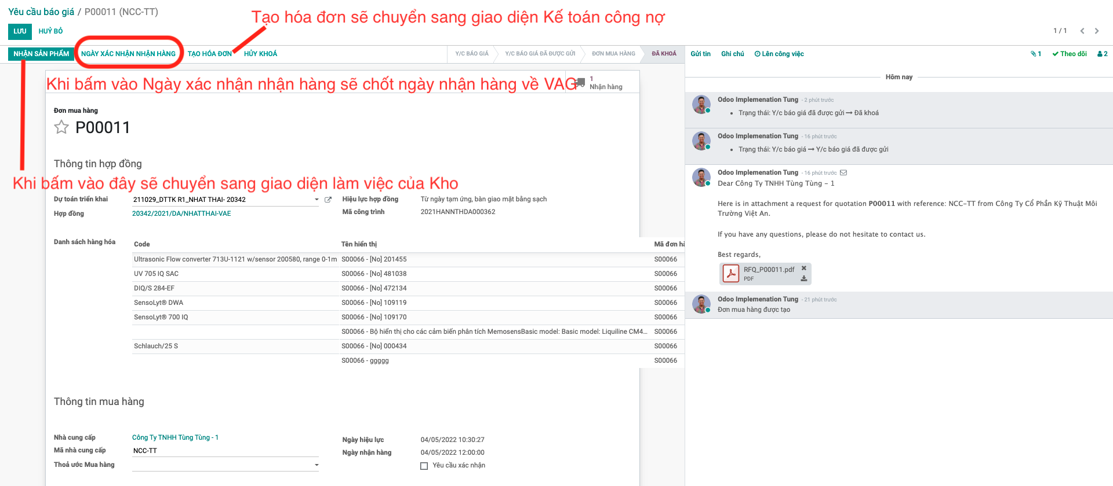Image resolution: width=1113 pixels, height=486 pixels.
Task: Click the truck Nhận hàng stat button
Action: (603, 83)
